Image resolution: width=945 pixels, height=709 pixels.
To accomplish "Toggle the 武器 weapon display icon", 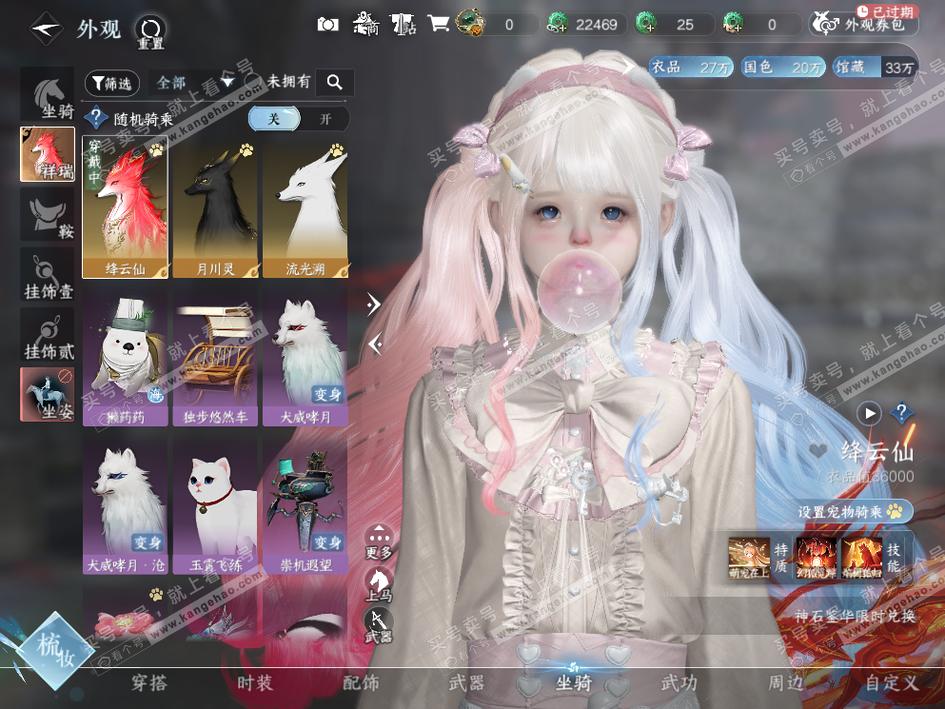I will [x=379, y=625].
